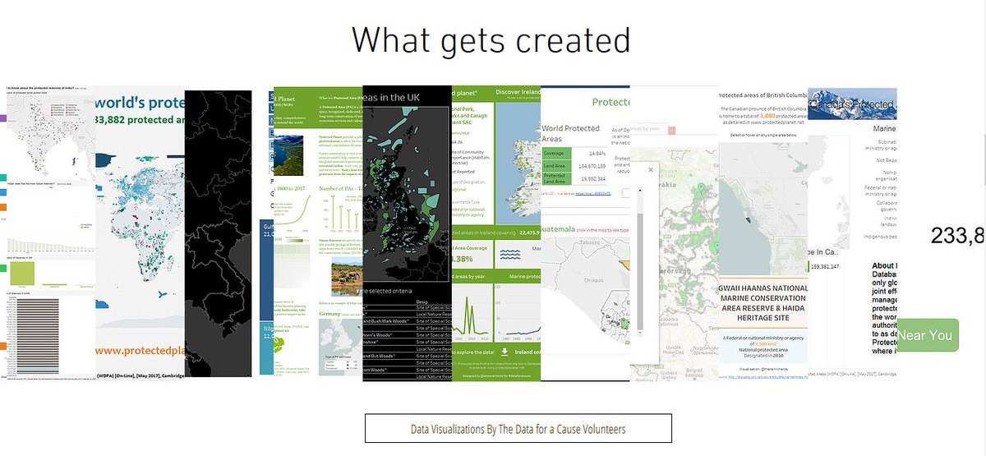986x456 pixels.
Task: Open the Canada's Protected mountain banner visualization
Action: click(852, 233)
